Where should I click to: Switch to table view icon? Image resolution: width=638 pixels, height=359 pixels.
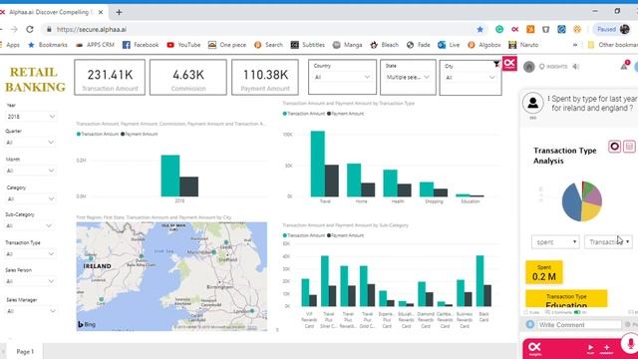629,147
